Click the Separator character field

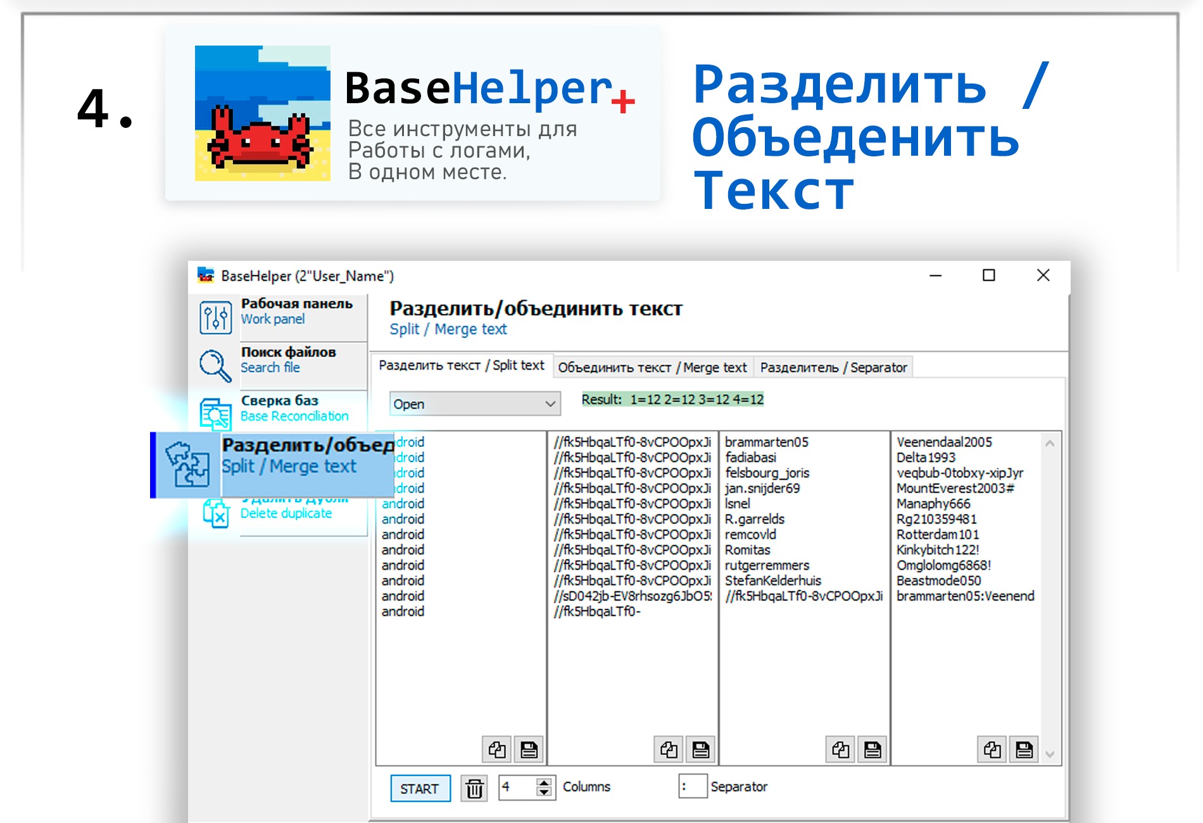tap(693, 786)
